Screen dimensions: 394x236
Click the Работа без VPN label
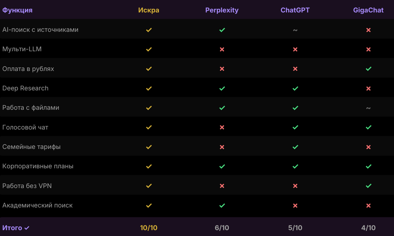[27, 186]
